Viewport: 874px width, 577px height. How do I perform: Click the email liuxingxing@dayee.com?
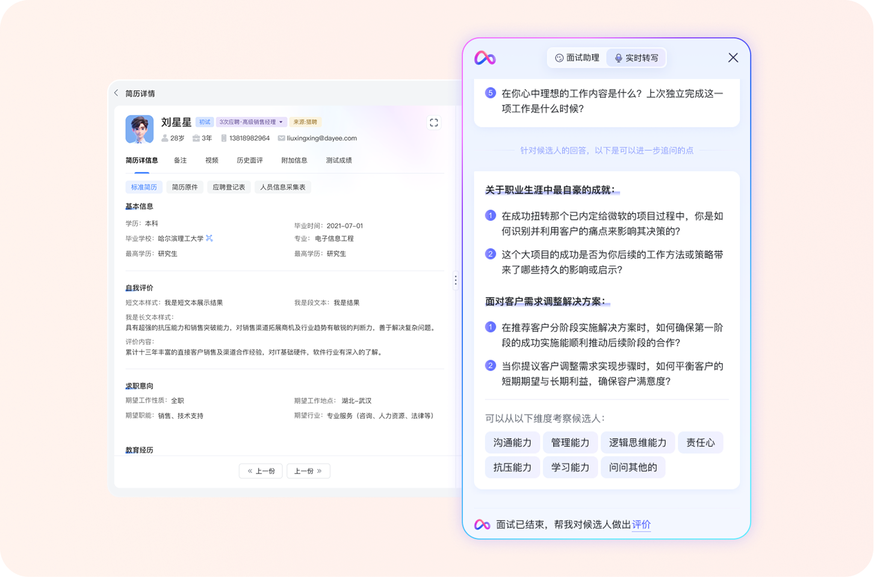pos(322,138)
